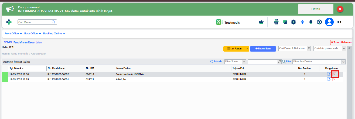Sort by the No. RM column header
This screenshot has width=355, height=119.
pos(100,68)
